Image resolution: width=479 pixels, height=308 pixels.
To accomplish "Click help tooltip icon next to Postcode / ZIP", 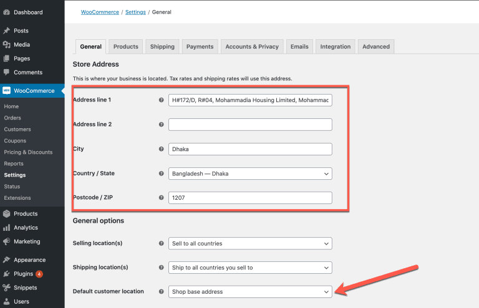I will tap(162, 198).
